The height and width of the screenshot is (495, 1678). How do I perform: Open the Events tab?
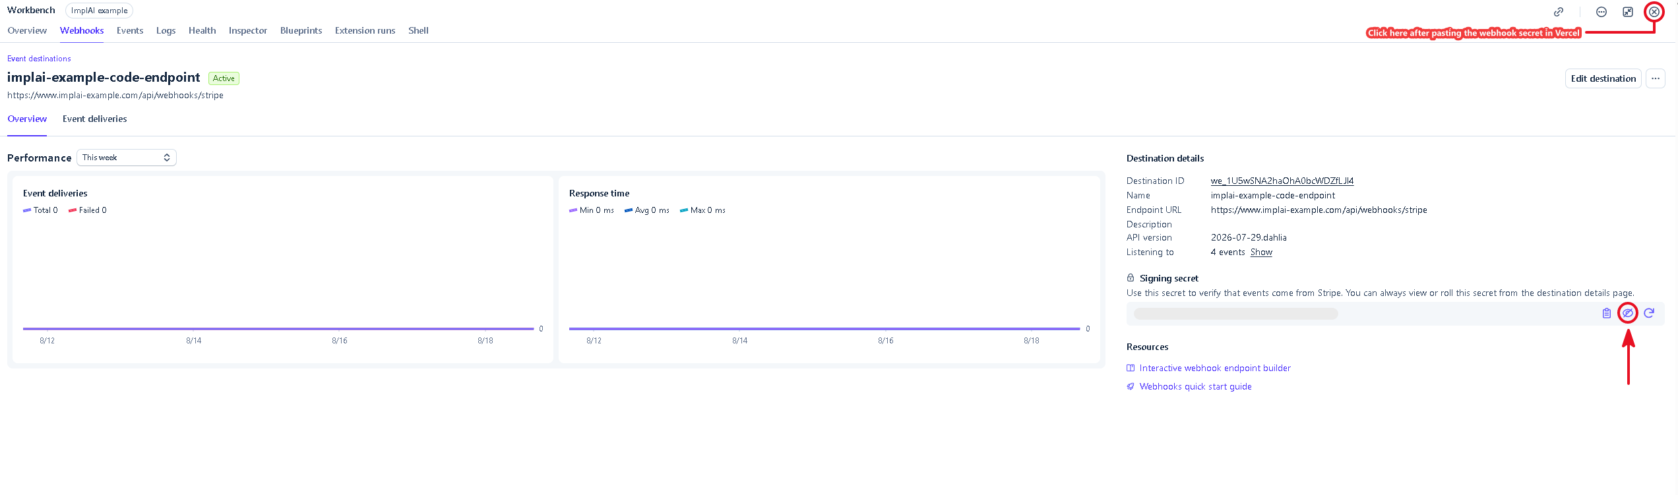tap(130, 30)
